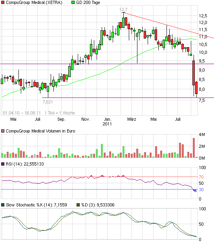Click the red Volumen in Euro legend square
The width and height of the screenshot is (214, 243).
pyautogui.click(x=3, y=131)
